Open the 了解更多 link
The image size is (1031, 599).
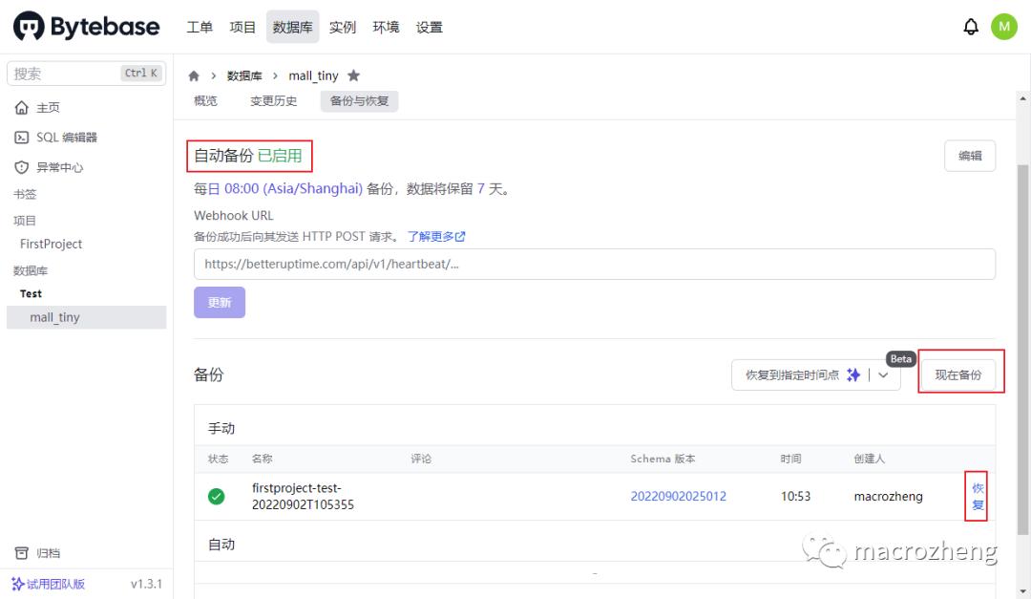click(431, 236)
